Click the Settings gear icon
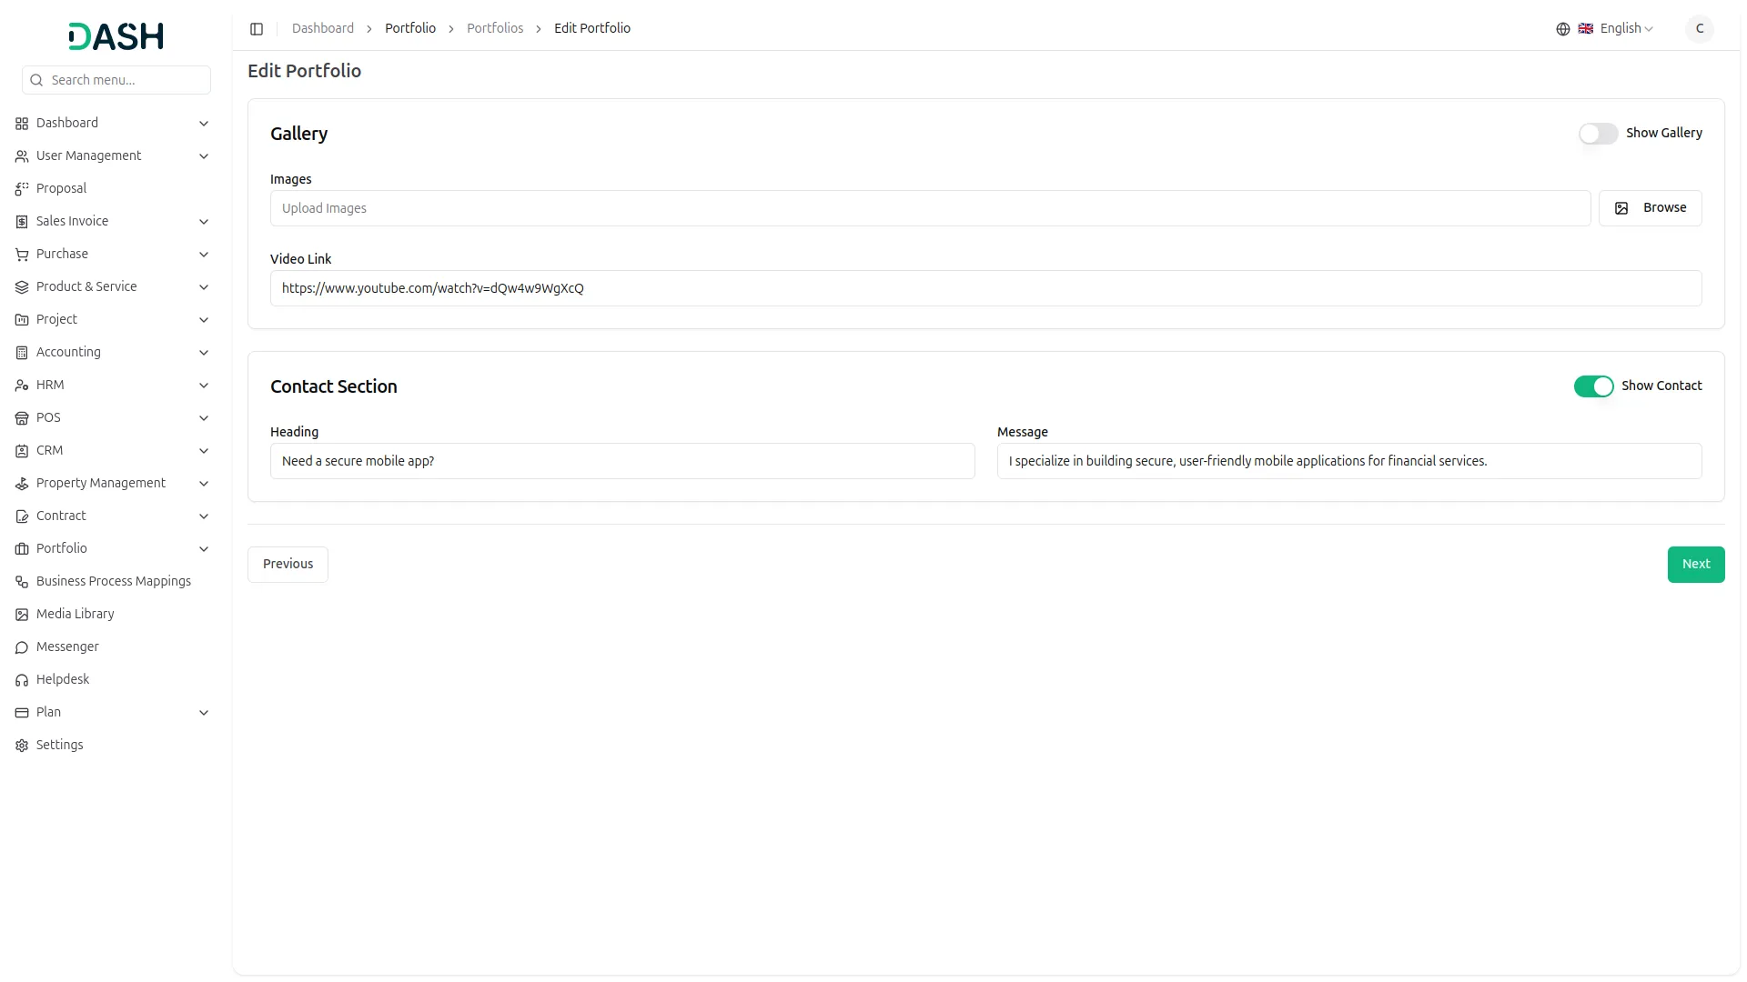The height and width of the screenshot is (982, 1747). coord(22,746)
